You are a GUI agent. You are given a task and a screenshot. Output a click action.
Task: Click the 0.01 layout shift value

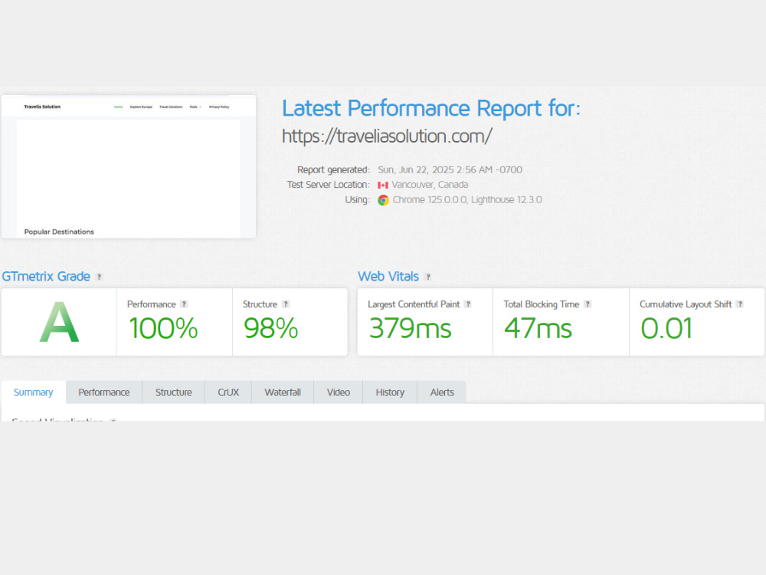coord(666,328)
